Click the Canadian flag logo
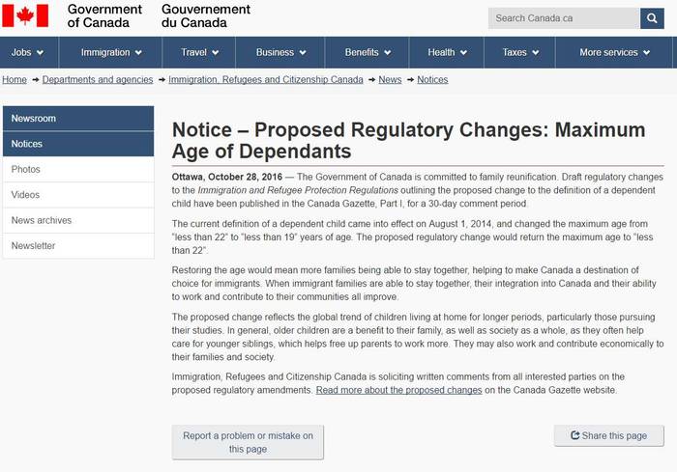This screenshot has width=677, height=472. pyautogui.click(x=25, y=16)
